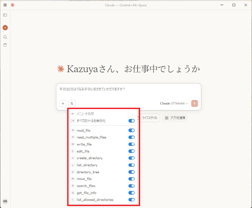252x208 pixels.
Task: Open the hamburger menu in title bar
Action: tap(5, 5)
